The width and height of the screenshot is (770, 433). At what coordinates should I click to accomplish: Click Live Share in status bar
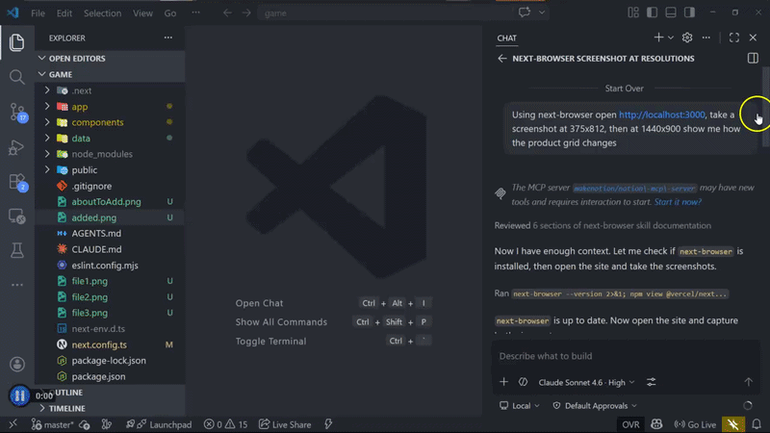(x=285, y=424)
